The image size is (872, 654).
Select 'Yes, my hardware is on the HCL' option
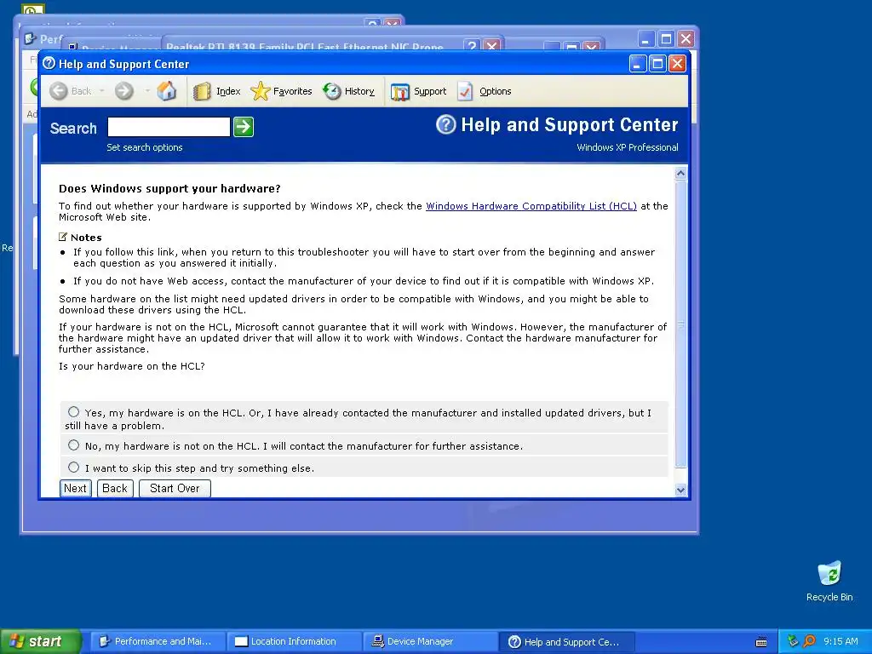73,412
